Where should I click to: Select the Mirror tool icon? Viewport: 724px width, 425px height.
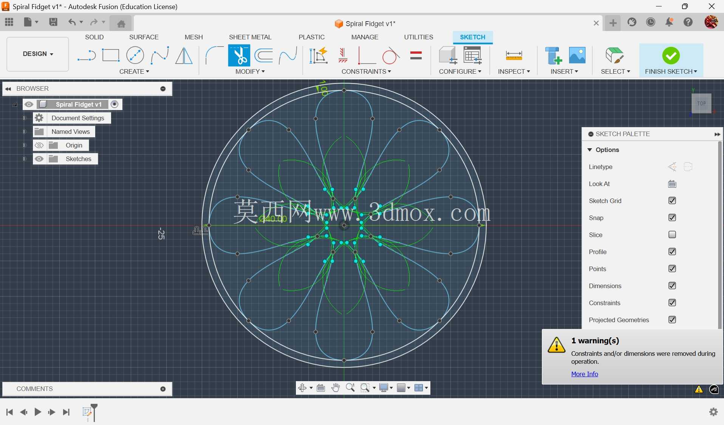(184, 56)
